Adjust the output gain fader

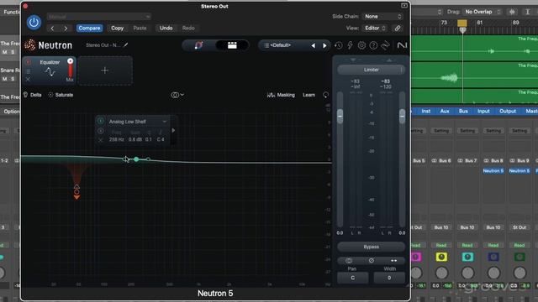coord(402,116)
